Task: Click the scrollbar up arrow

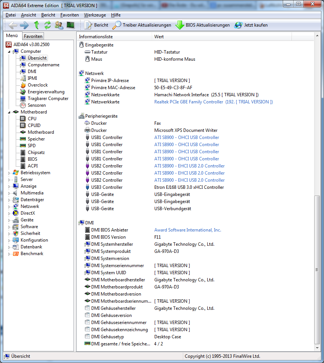Action: tap(317, 36)
